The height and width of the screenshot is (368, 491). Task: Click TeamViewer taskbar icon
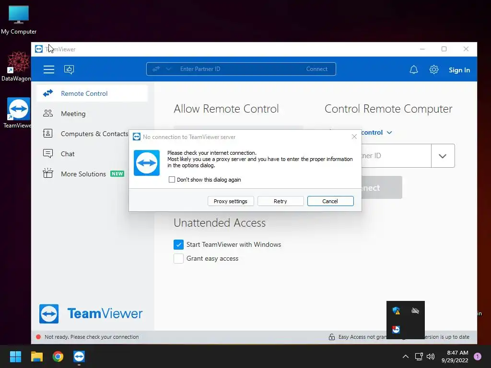tap(79, 356)
